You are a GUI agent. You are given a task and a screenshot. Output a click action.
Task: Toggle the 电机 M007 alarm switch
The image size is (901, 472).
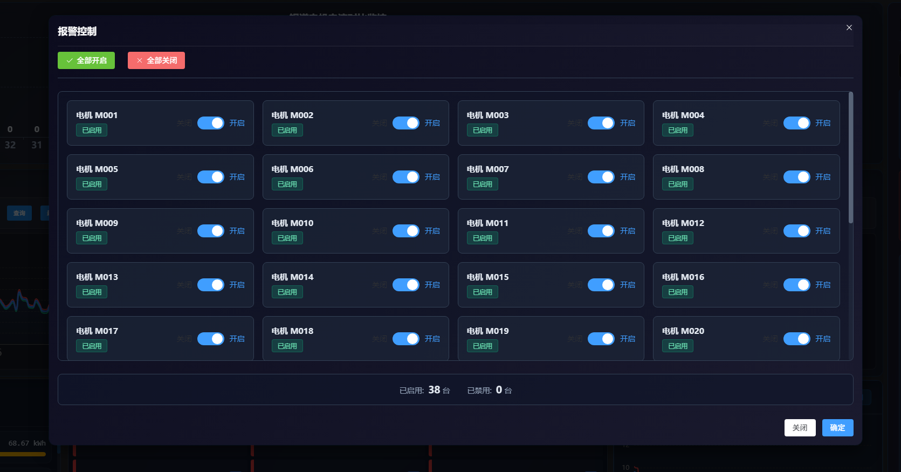(601, 177)
